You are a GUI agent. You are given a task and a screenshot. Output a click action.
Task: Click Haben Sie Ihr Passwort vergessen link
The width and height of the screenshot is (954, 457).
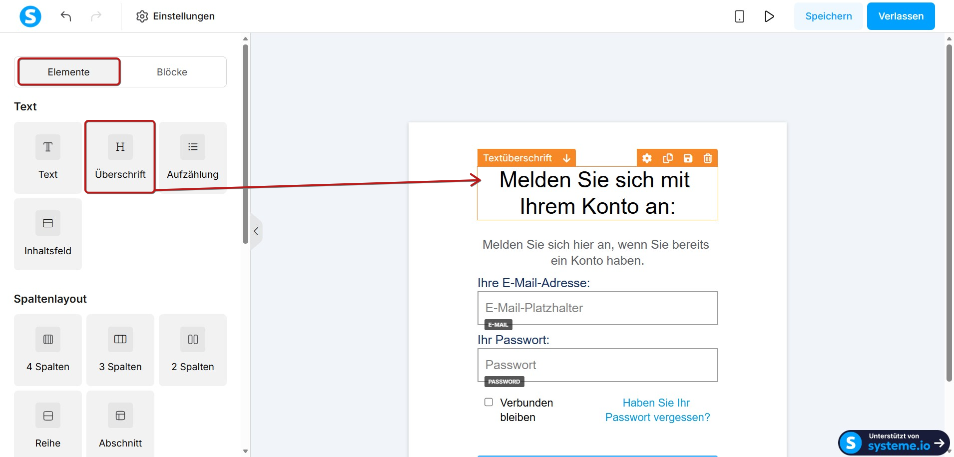(x=657, y=410)
